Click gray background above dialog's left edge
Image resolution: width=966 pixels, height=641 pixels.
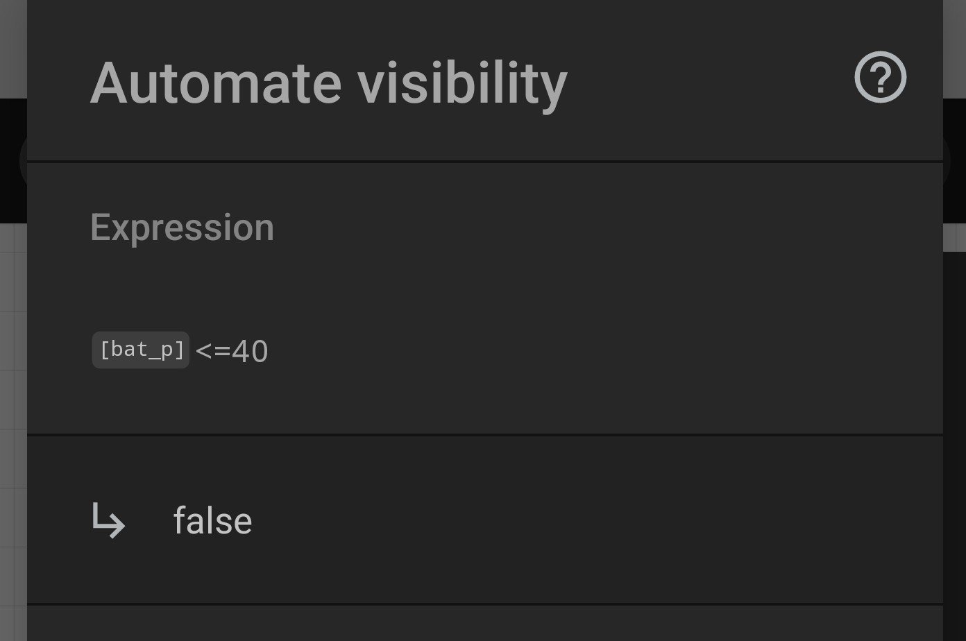(x=12, y=49)
